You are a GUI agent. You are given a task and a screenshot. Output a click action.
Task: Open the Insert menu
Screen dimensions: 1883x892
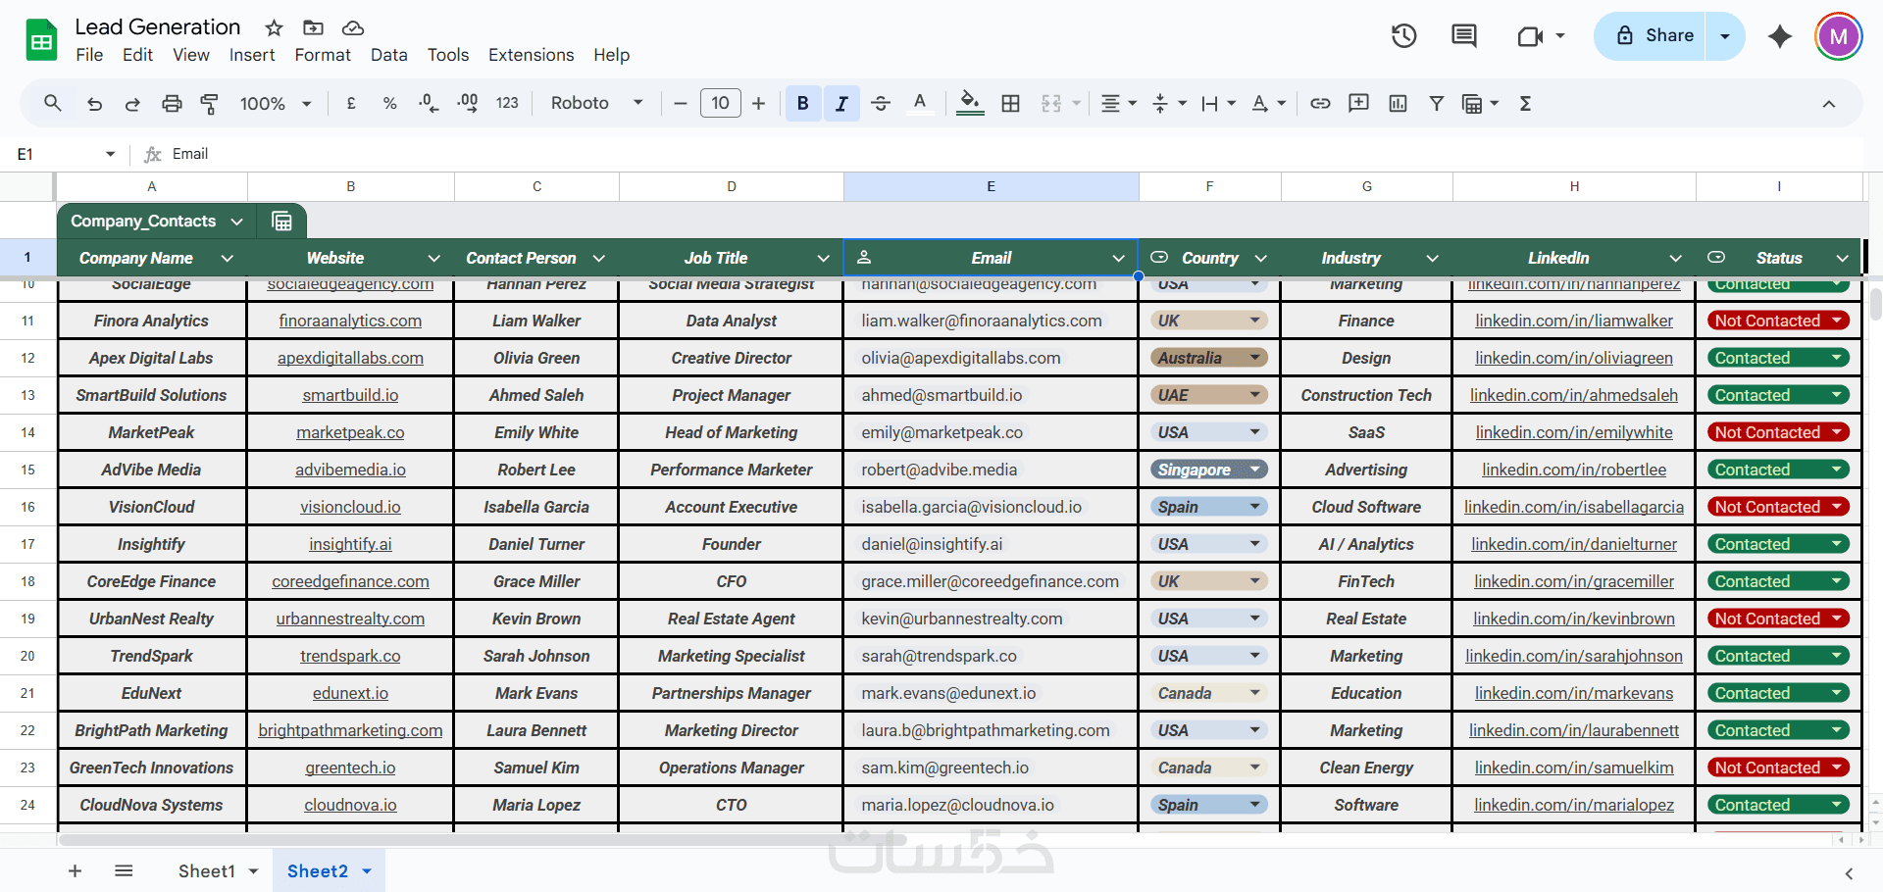click(252, 55)
